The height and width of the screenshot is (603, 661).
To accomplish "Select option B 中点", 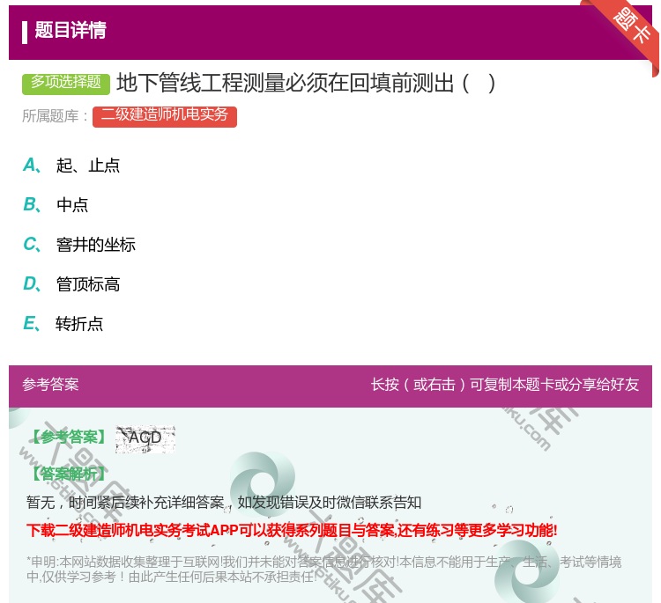I will point(56,205).
